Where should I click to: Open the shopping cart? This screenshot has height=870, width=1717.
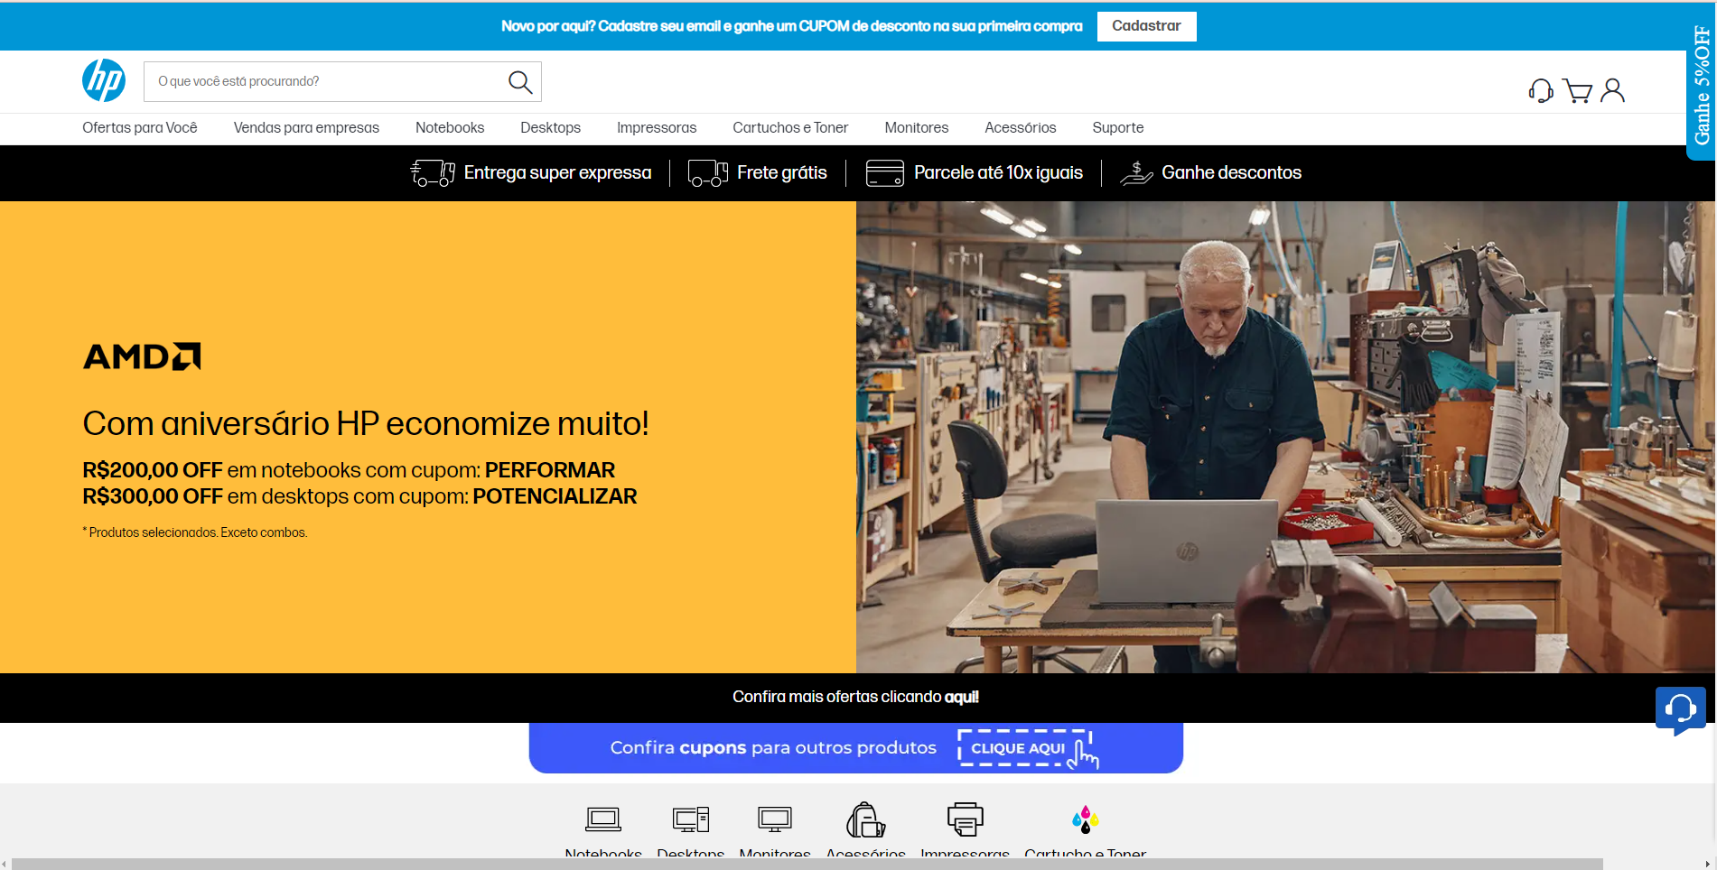pos(1577,91)
